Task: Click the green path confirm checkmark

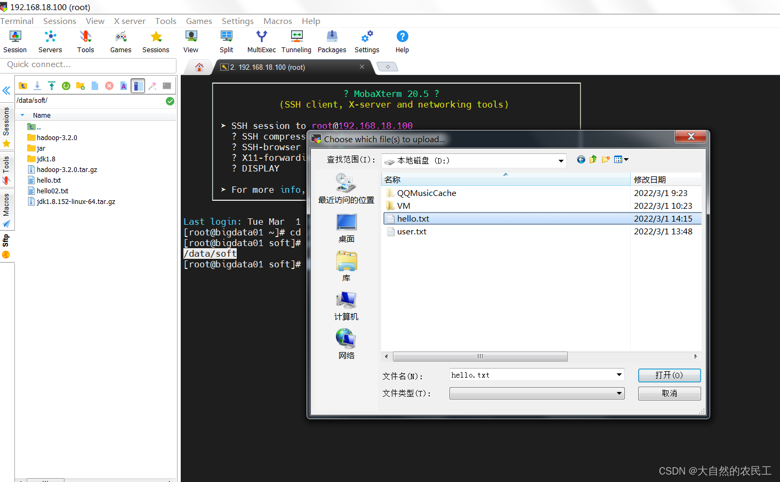Action: tap(170, 101)
